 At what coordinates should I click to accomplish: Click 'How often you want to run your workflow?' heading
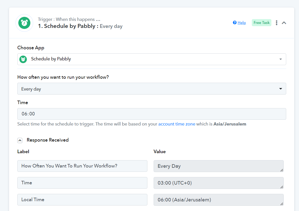pos(63,77)
